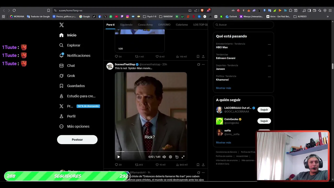Open the Edinson Cavani trend
The height and width of the screenshot is (188, 334).
(x=226, y=58)
